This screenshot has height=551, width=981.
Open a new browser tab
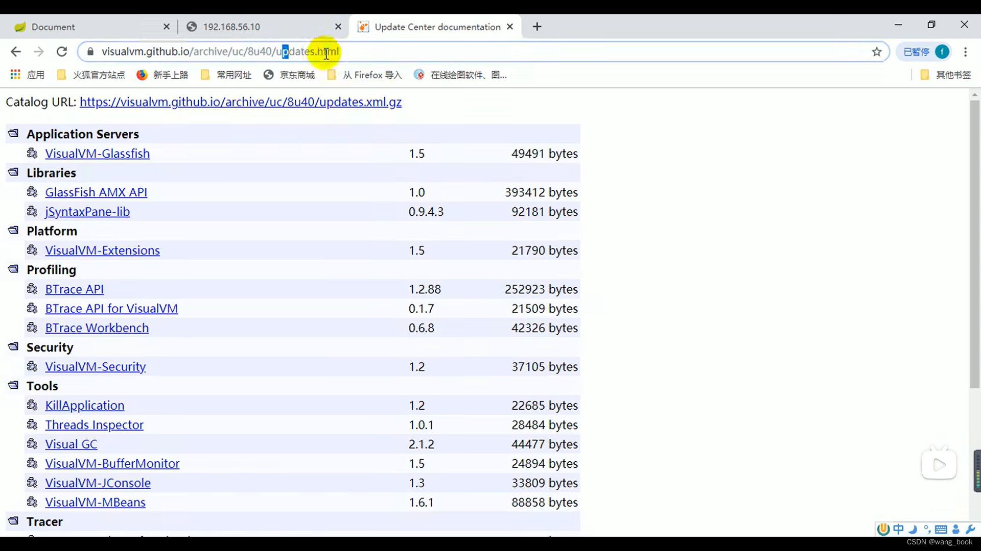pos(537,27)
